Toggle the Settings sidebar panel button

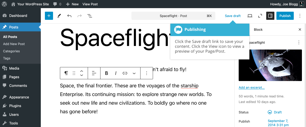[270, 16]
